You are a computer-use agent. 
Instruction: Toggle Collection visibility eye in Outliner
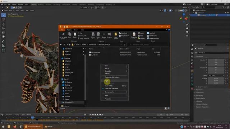(x=228, y=13)
